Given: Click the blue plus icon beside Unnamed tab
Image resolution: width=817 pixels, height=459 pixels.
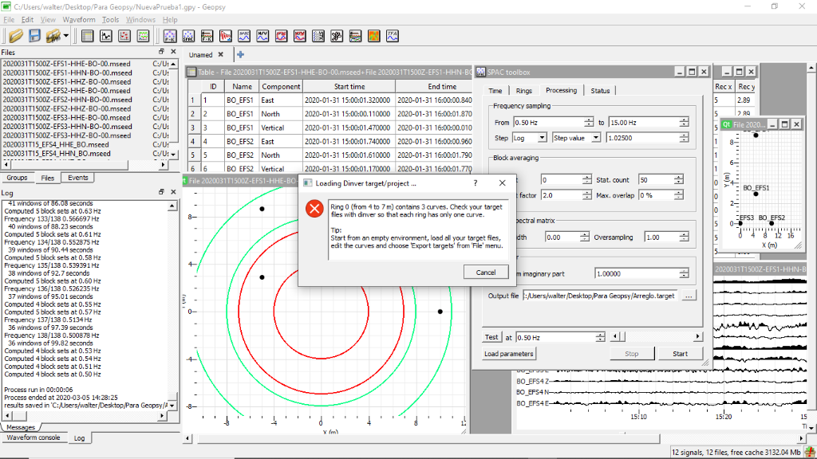Looking at the screenshot, I should 240,54.
